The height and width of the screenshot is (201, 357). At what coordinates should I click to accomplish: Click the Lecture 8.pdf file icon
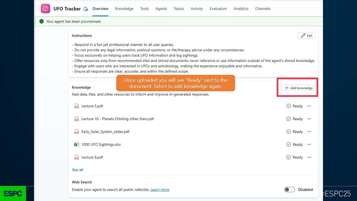tap(76, 157)
